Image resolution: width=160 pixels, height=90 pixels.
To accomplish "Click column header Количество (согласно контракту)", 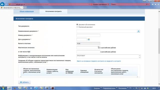I will pos(99,71).
